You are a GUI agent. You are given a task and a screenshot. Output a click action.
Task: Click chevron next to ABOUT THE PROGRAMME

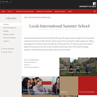pyautogui.click(x=40, y=60)
